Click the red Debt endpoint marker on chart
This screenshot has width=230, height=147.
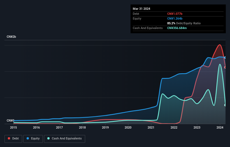coord(225,67)
